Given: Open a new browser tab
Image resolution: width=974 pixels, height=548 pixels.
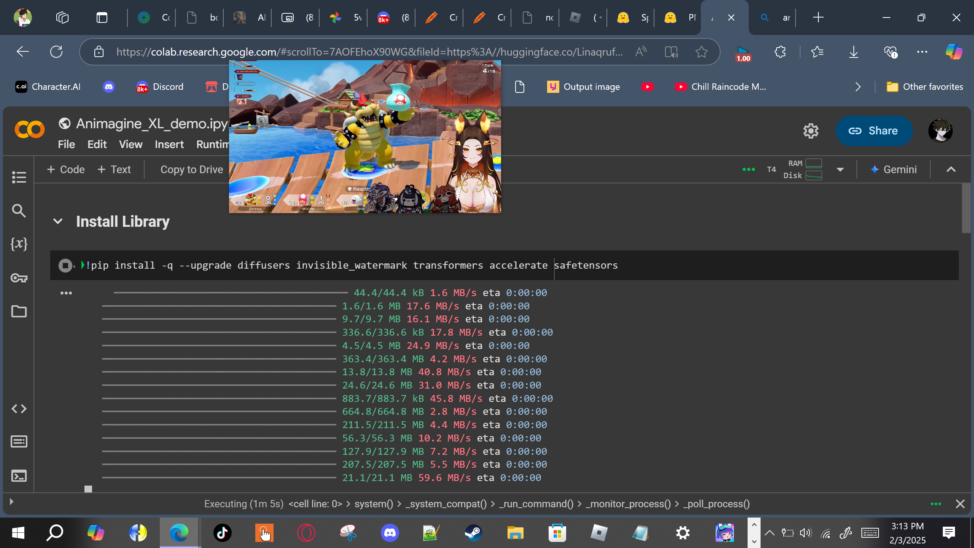Looking at the screenshot, I should (x=818, y=18).
